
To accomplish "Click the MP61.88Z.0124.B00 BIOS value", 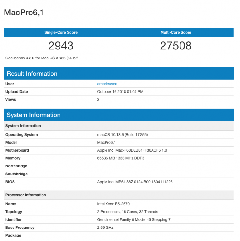I will click(135, 182).
